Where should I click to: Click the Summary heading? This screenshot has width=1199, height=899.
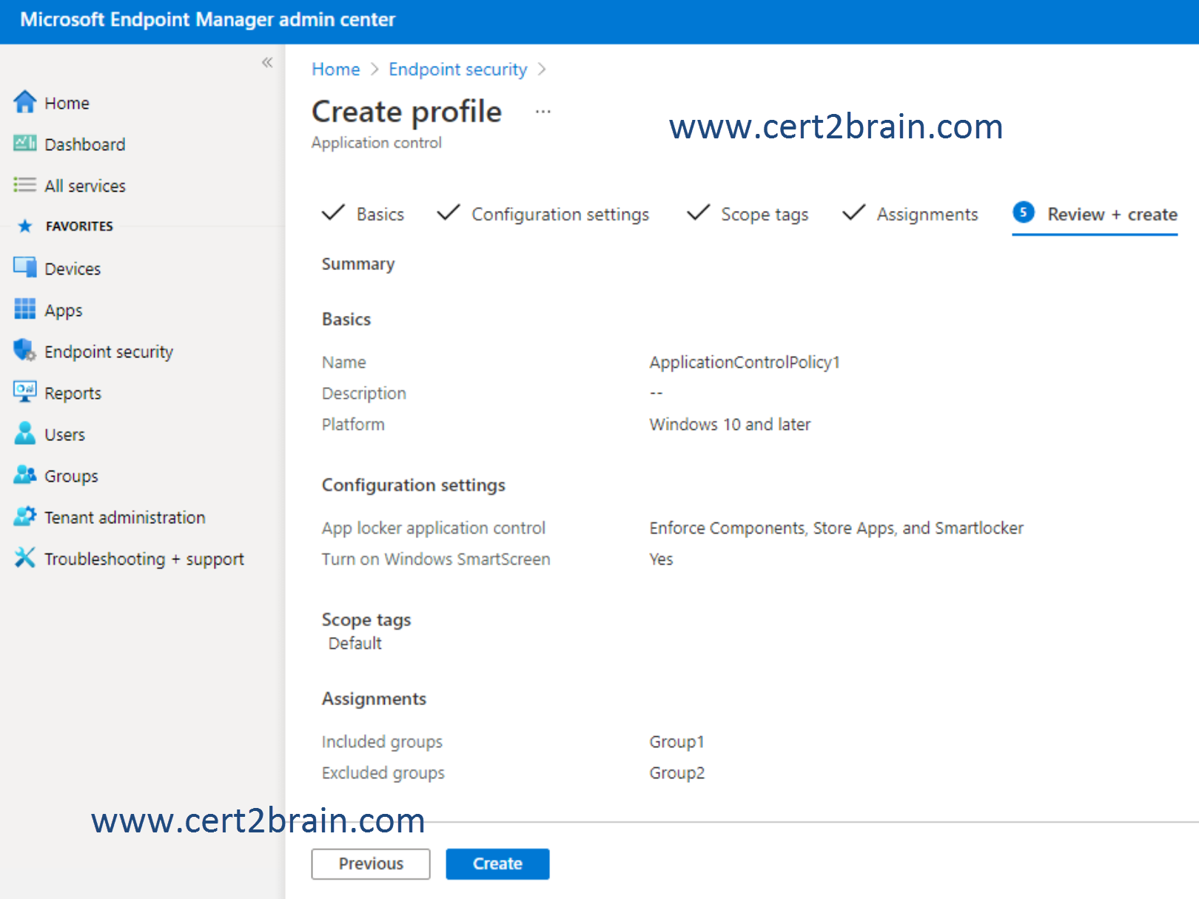point(358,264)
